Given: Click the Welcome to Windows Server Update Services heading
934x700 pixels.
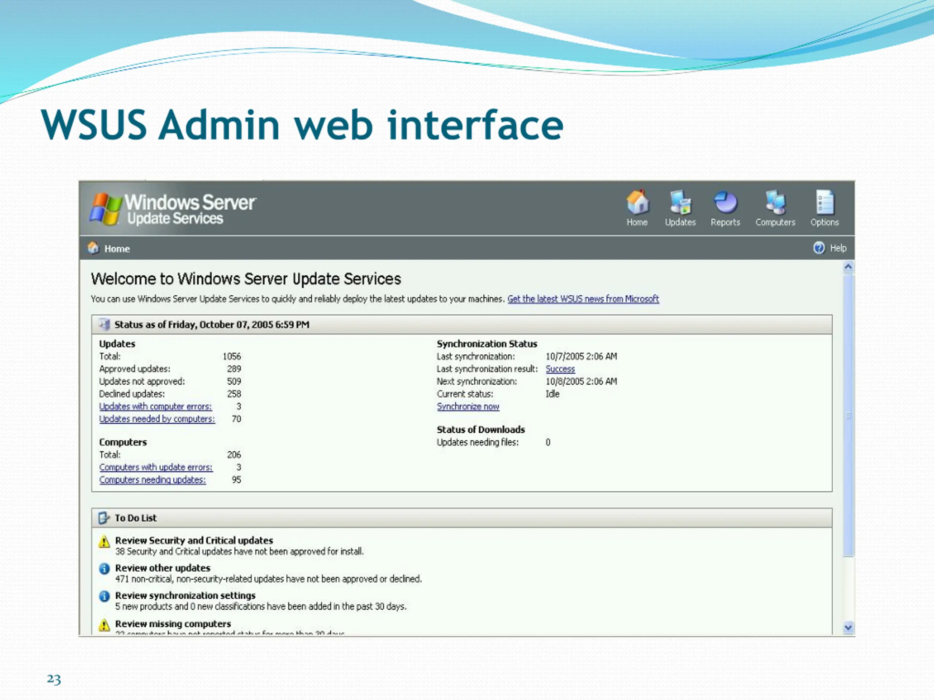Looking at the screenshot, I should [246, 279].
